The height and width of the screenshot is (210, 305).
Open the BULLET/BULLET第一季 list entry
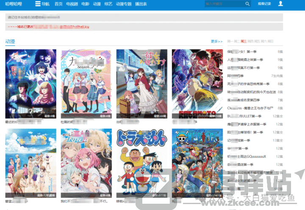pos(244,116)
